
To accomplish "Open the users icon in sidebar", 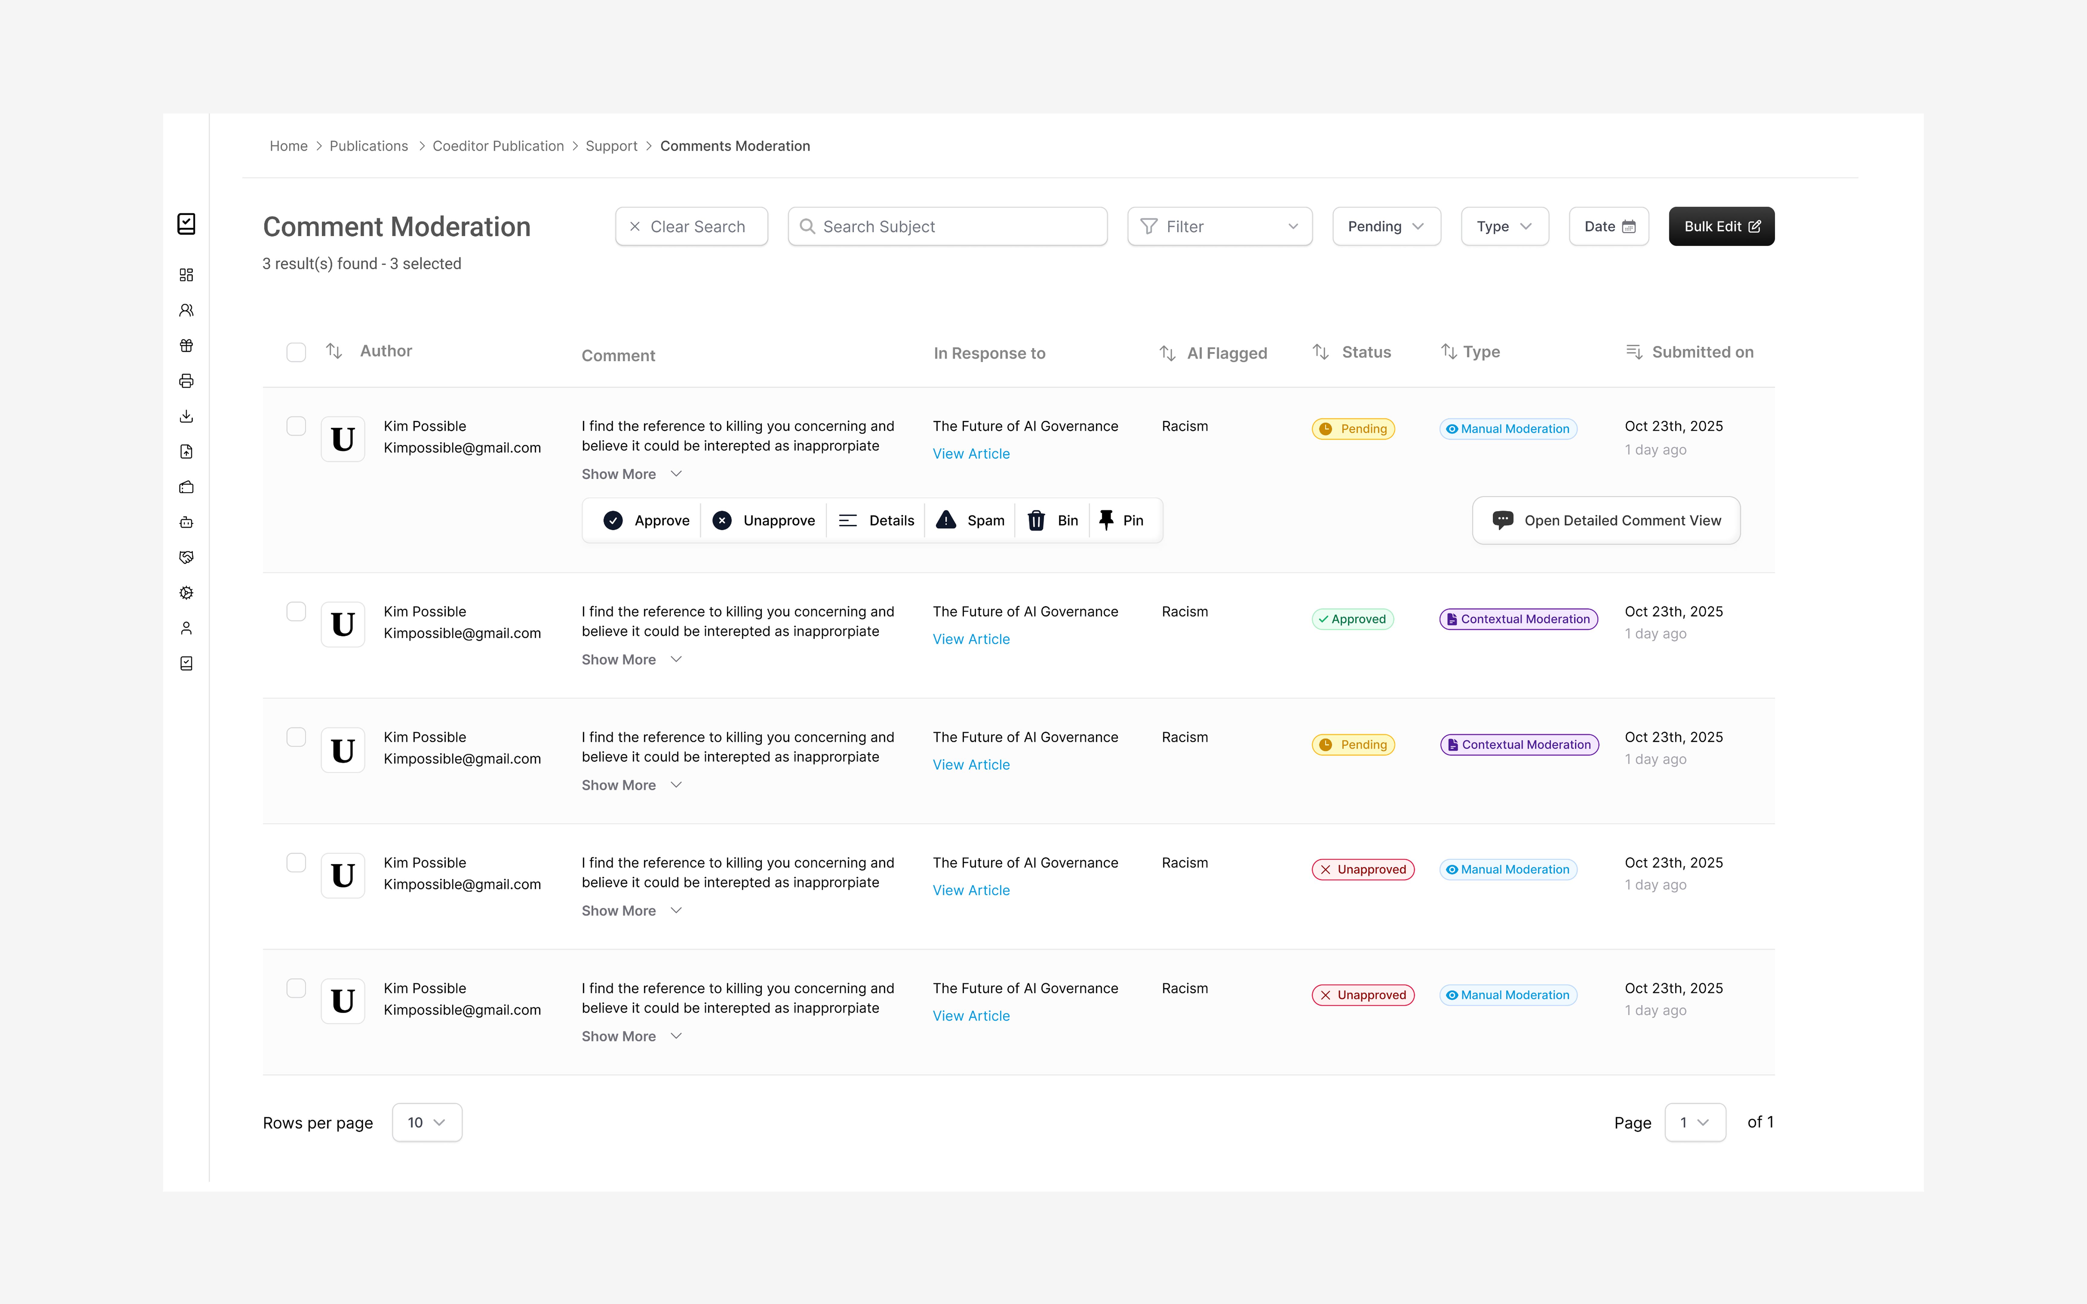I will click(x=186, y=311).
